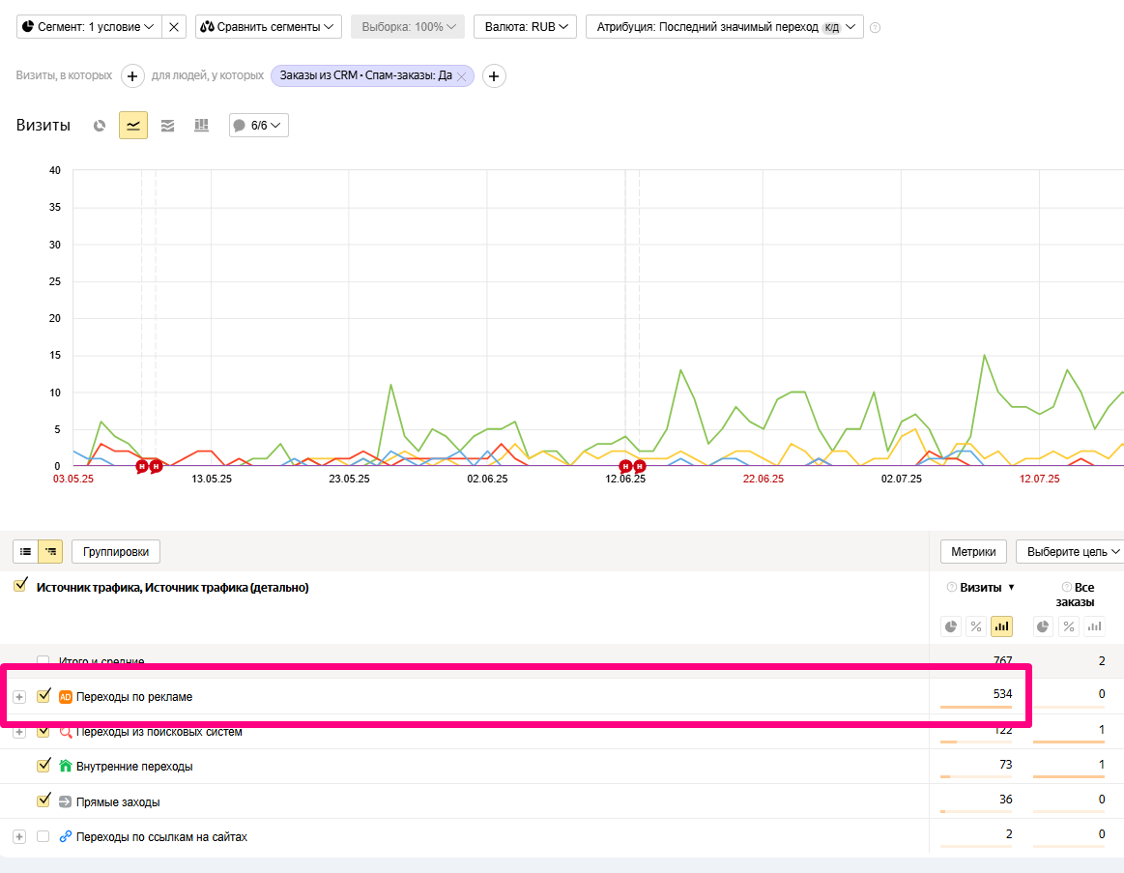The image size is (1124, 873).
Task: Switch to the flat list view icon
Action: (x=26, y=551)
